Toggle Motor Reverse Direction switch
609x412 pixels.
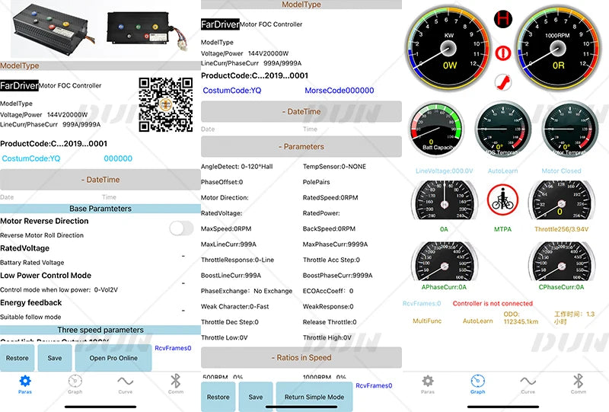[x=181, y=228]
